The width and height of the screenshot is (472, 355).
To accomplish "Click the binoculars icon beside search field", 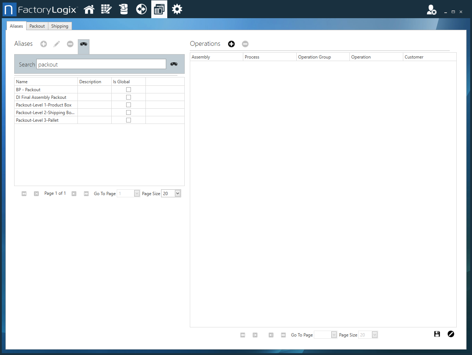I will [x=174, y=64].
